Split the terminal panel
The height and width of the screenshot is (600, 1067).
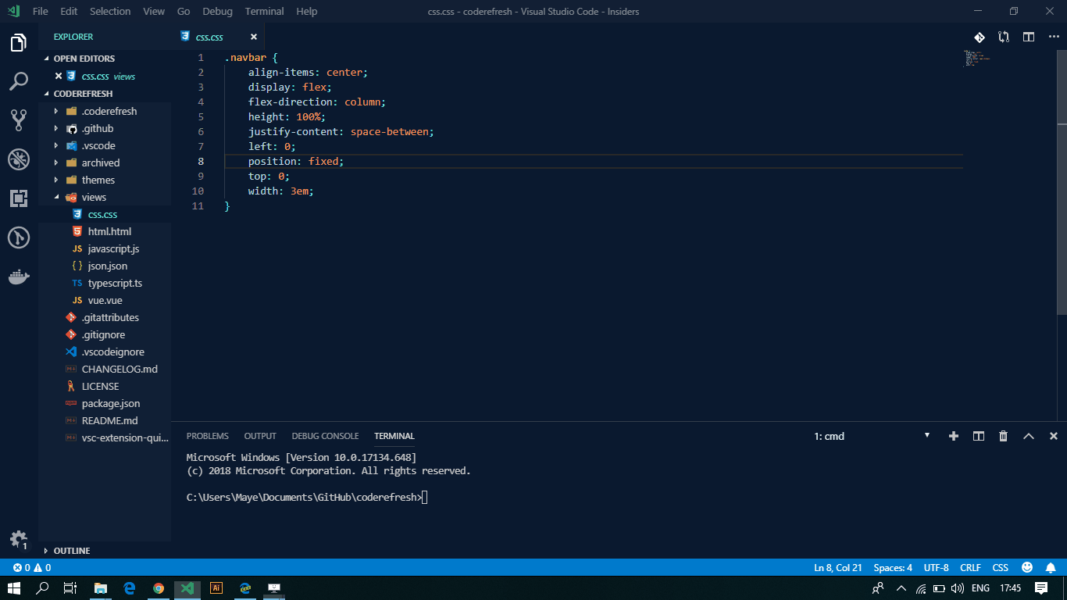point(979,436)
